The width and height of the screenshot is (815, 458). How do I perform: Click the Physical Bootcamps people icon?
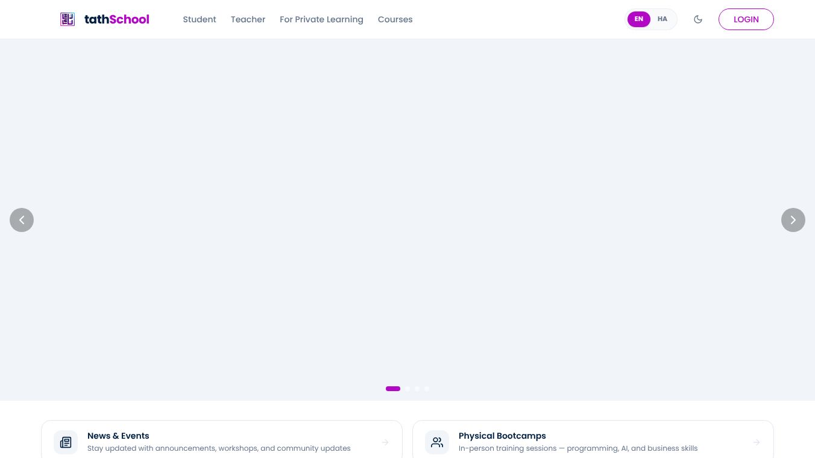pyautogui.click(x=437, y=442)
